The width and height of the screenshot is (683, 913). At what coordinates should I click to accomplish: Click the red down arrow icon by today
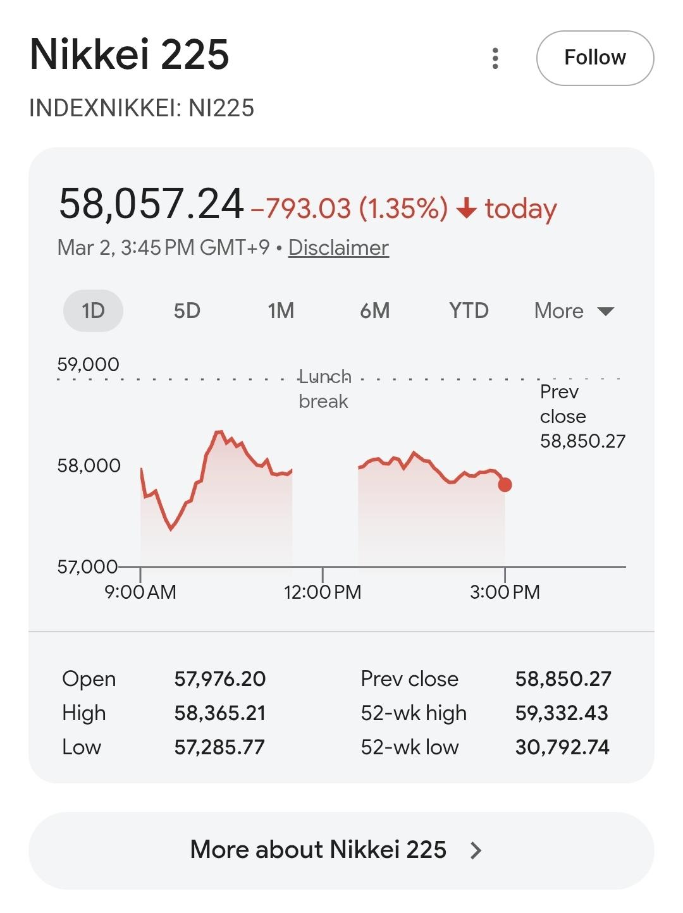(467, 208)
